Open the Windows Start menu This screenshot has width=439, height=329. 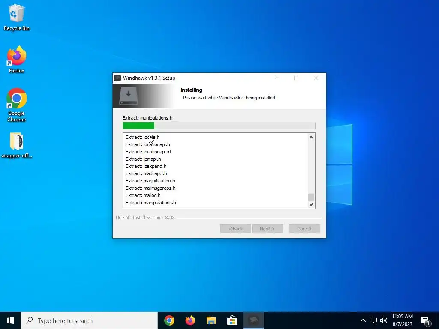point(10,320)
